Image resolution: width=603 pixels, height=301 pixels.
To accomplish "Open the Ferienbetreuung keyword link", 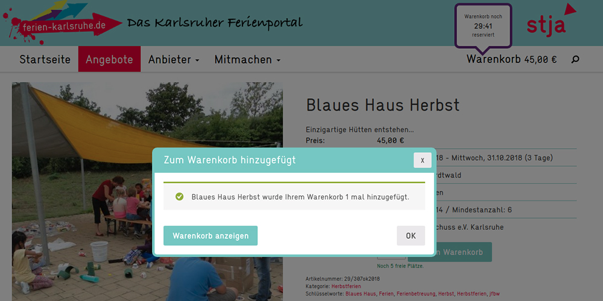I will pos(416,294).
